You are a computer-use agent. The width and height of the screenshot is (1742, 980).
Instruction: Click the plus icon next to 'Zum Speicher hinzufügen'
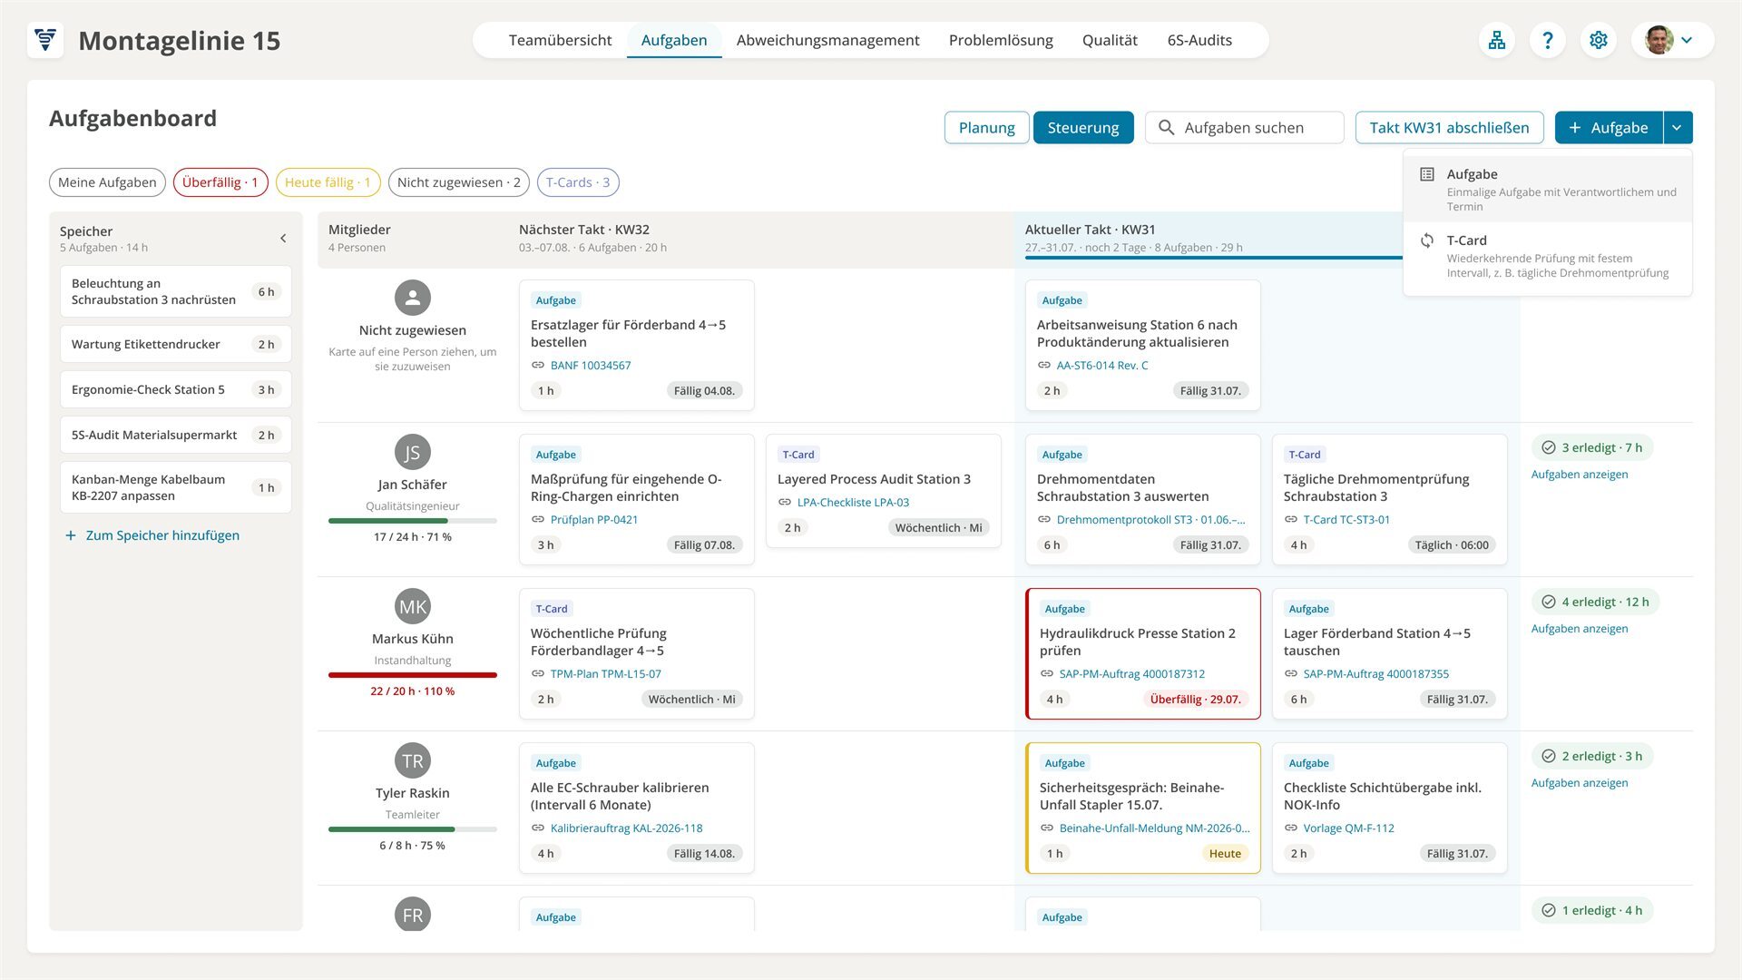coord(71,535)
